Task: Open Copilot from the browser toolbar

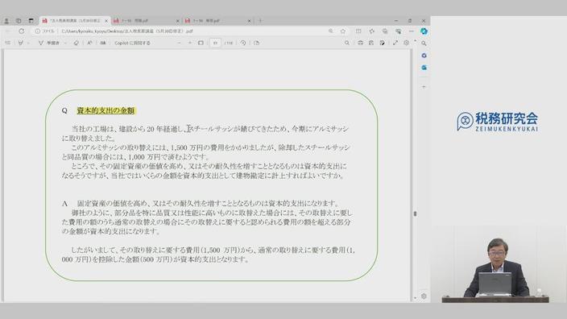Action: (x=424, y=31)
